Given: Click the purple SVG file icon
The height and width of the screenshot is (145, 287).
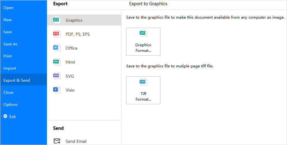Looking at the screenshot, I should point(57,76).
